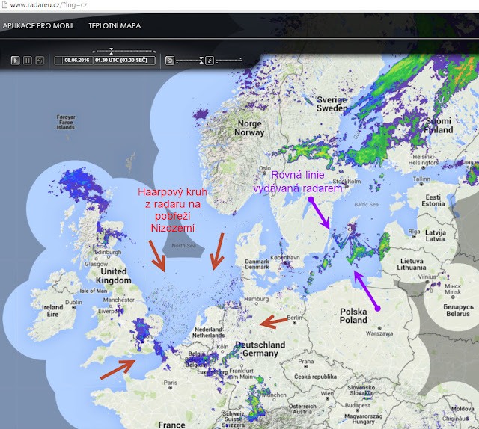This screenshot has height=429, width=479.
Task: Click the 'Nederland Netherlands' map label
Action: (x=208, y=333)
